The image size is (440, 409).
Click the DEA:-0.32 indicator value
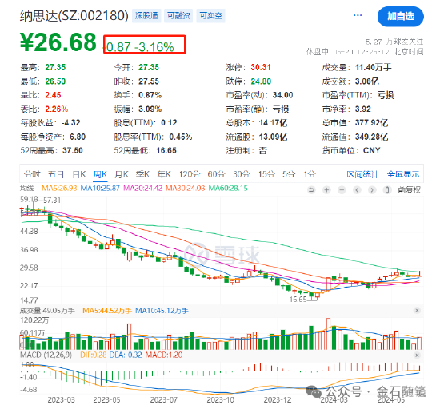126,355
